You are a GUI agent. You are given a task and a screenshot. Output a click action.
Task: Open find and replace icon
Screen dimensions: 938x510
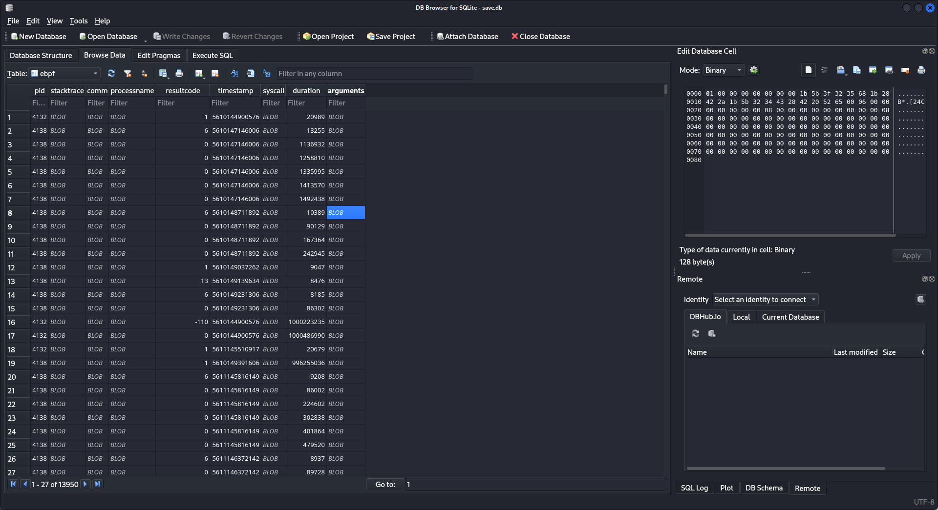point(267,73)
